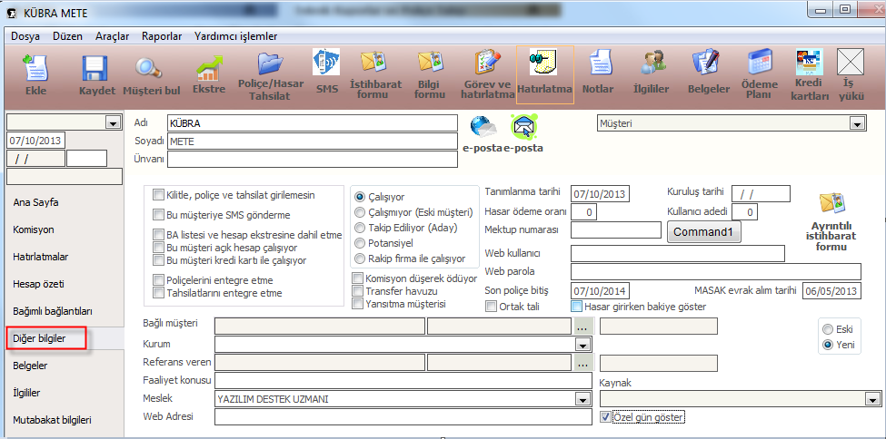886x439 pixels.
Task: Enable 'Bu müşteriye SMS gönderme' checkbox
Action: pos(159,216)
